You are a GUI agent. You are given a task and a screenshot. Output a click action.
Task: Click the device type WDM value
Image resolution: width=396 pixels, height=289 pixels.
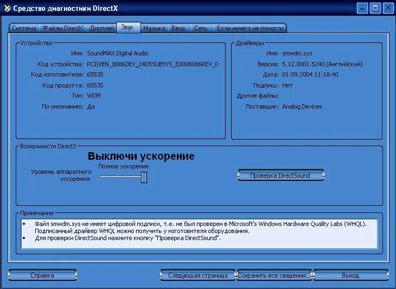click(x=94, y=96)
